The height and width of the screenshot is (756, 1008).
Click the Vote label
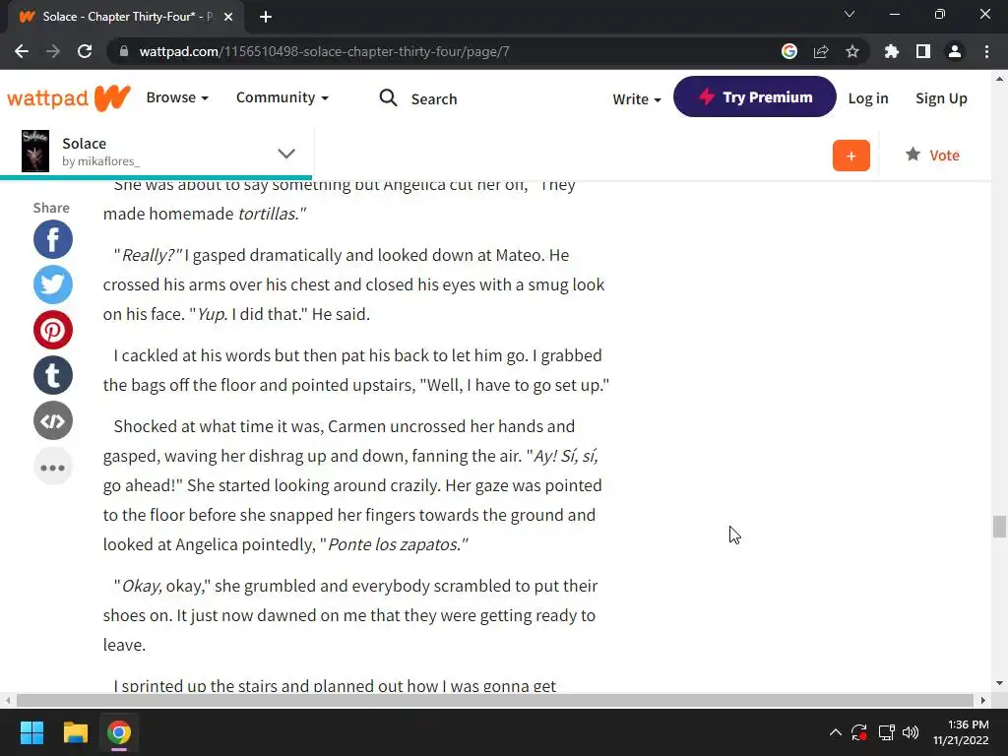pos(944,155)
